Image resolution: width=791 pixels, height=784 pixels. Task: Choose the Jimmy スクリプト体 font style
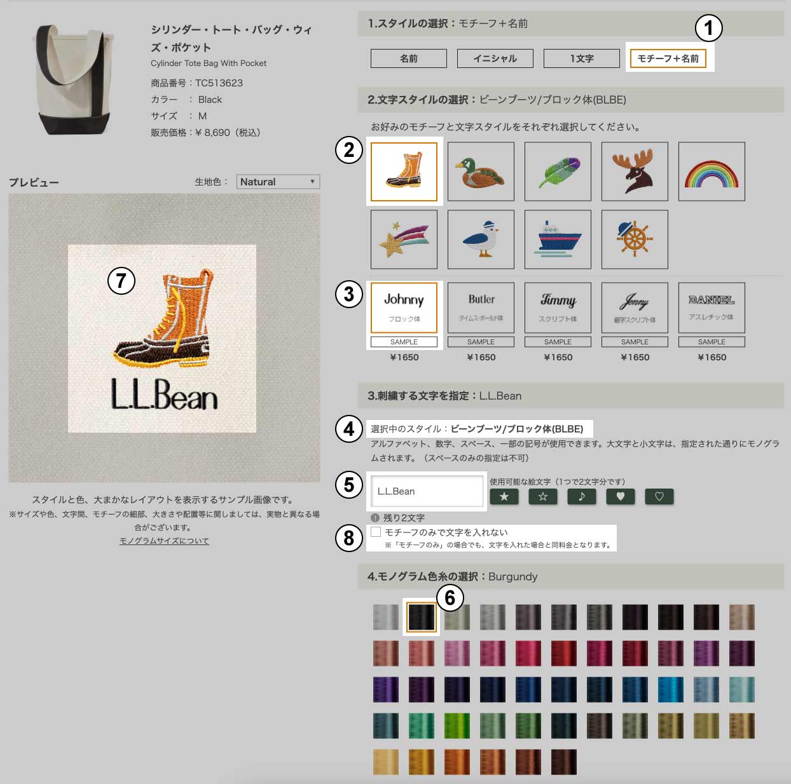(558, 308)
